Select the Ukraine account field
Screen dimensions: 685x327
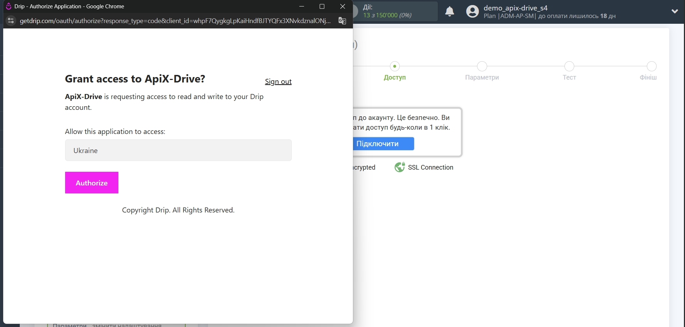(178, 150)
